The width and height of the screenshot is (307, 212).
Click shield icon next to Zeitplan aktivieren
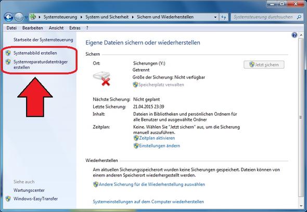tap(136, 138)
